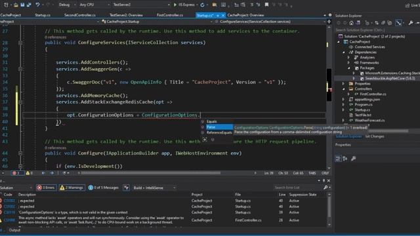Click the editor horizontal scrollbar
Viewport: 420px width, 236px height.
150,173
